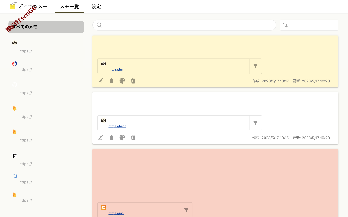Open color palette for white memo

122,138
